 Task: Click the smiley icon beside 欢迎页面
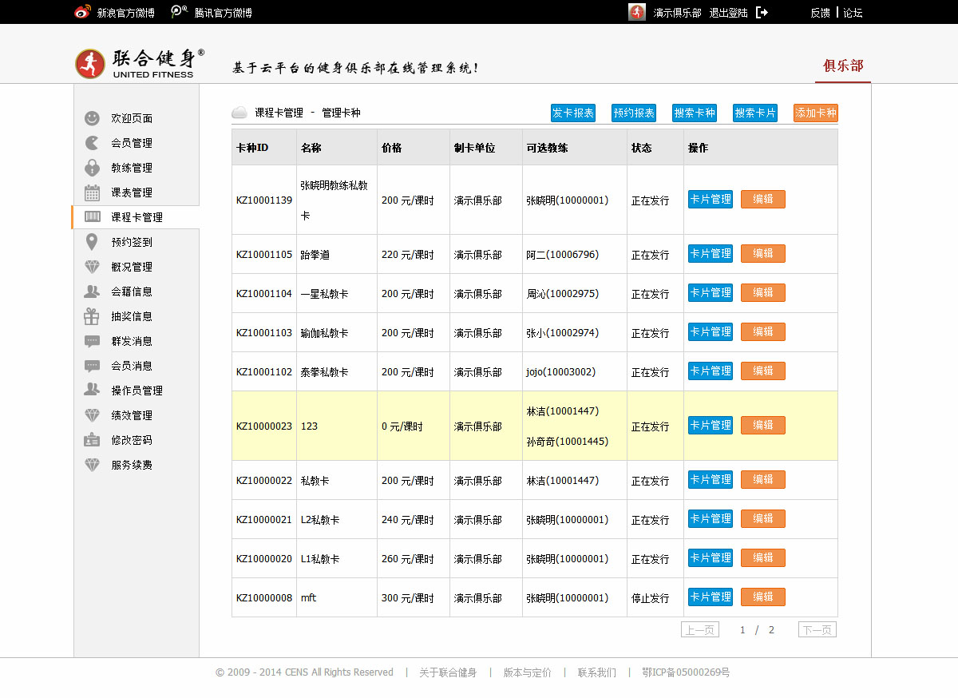93,118
